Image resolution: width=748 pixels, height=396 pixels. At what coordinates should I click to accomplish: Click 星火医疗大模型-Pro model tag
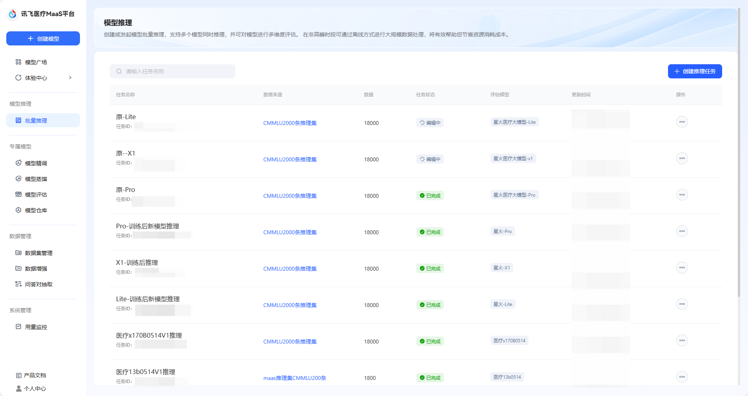514,195
